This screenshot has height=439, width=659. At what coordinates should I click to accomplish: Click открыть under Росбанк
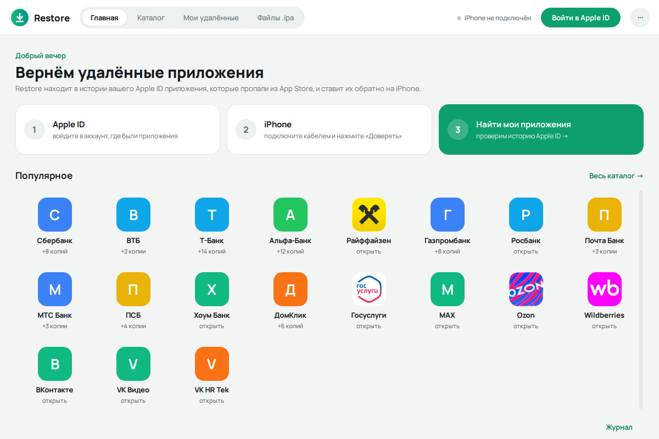[526, 251]
